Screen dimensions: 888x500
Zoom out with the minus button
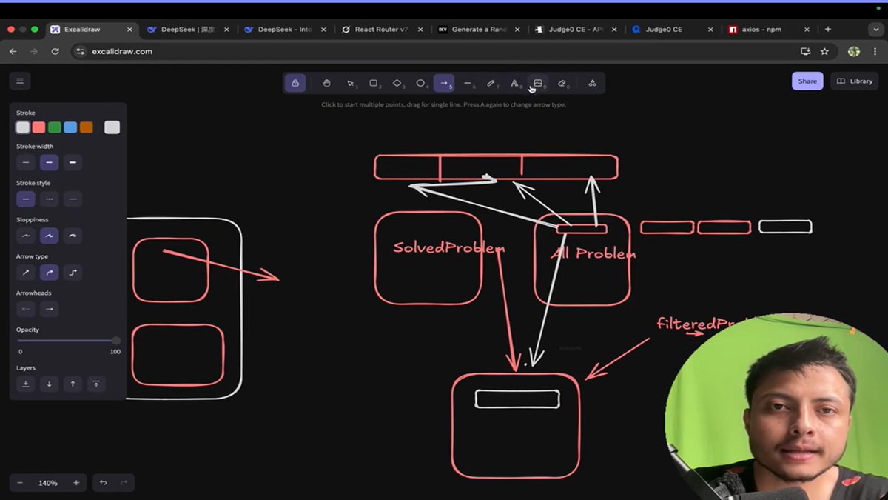[x=20, y=483]
